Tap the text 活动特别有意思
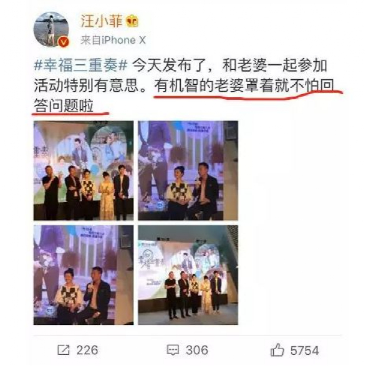The width and height of the screenshot is (366, 366). coord(87,85)
